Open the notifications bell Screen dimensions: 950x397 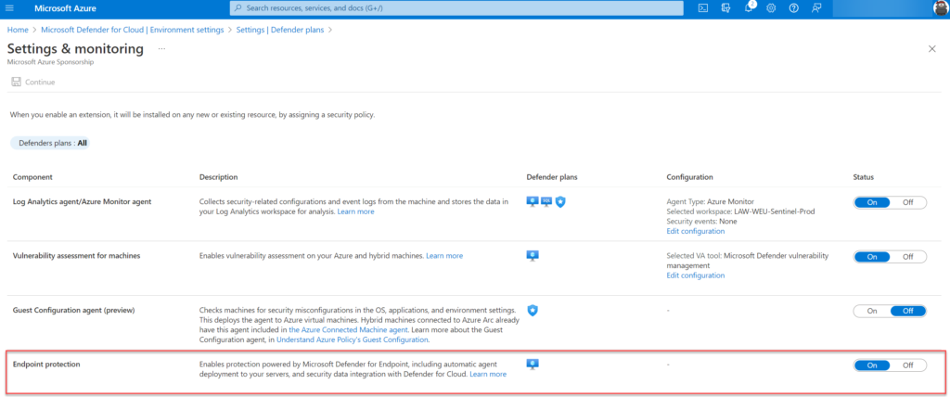pyautogui.click(x=749, y=8)
